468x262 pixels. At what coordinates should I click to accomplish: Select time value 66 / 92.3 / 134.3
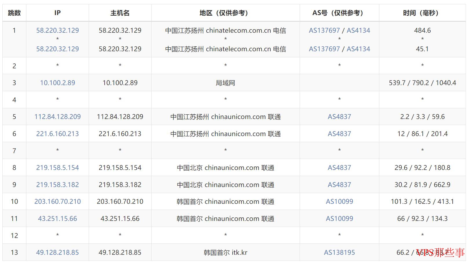click(x=422, y=219)
